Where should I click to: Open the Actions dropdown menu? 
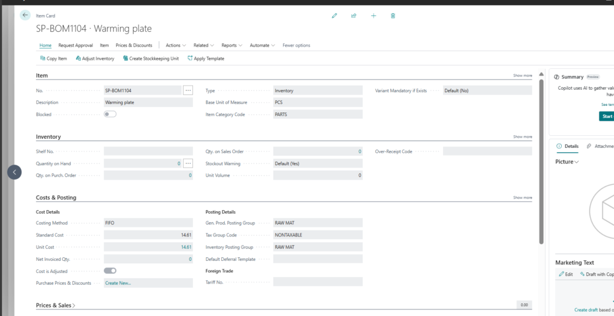coord(176,45)
